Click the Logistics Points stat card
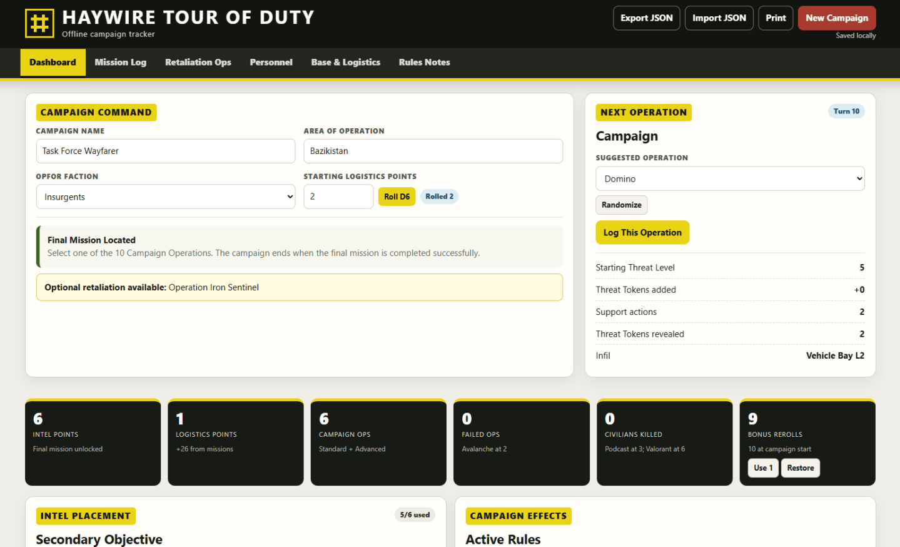900x547 pixels. pos(236,442)
